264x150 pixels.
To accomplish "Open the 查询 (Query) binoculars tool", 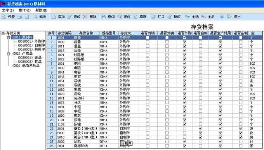I will click(103, 17).
